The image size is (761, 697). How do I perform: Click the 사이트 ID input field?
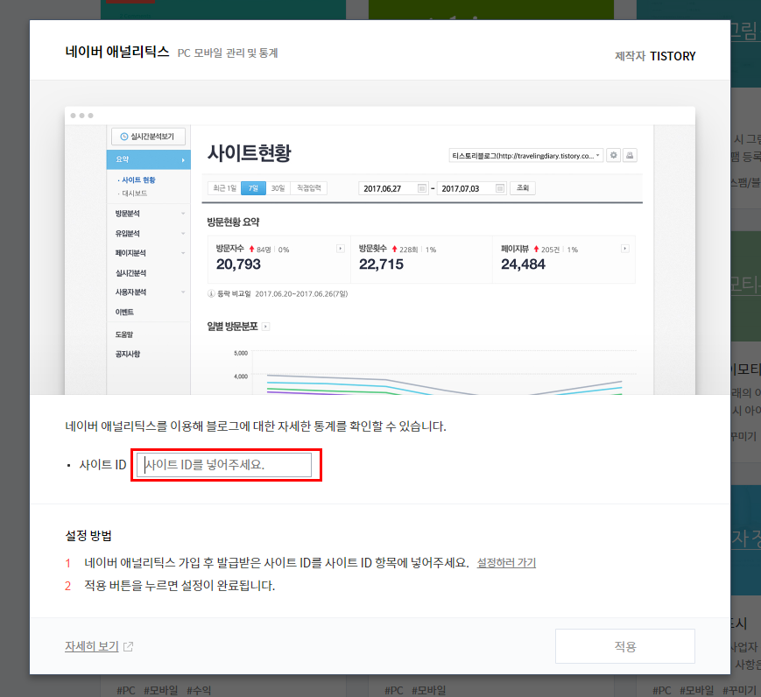click(223, 465)
